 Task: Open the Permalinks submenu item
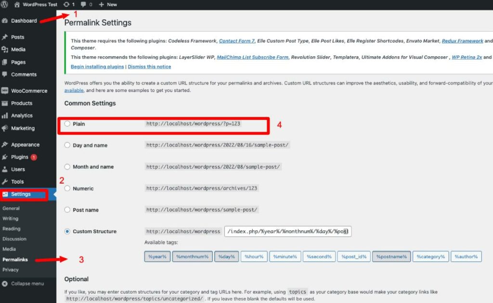15,260
